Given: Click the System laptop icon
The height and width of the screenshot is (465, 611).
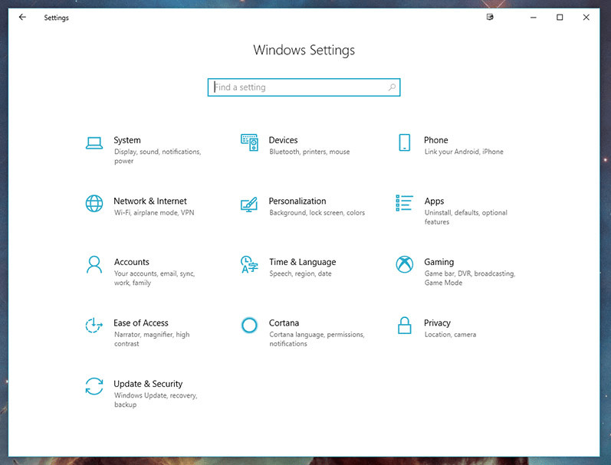Looking at the screenshot, I should [94, 143].
